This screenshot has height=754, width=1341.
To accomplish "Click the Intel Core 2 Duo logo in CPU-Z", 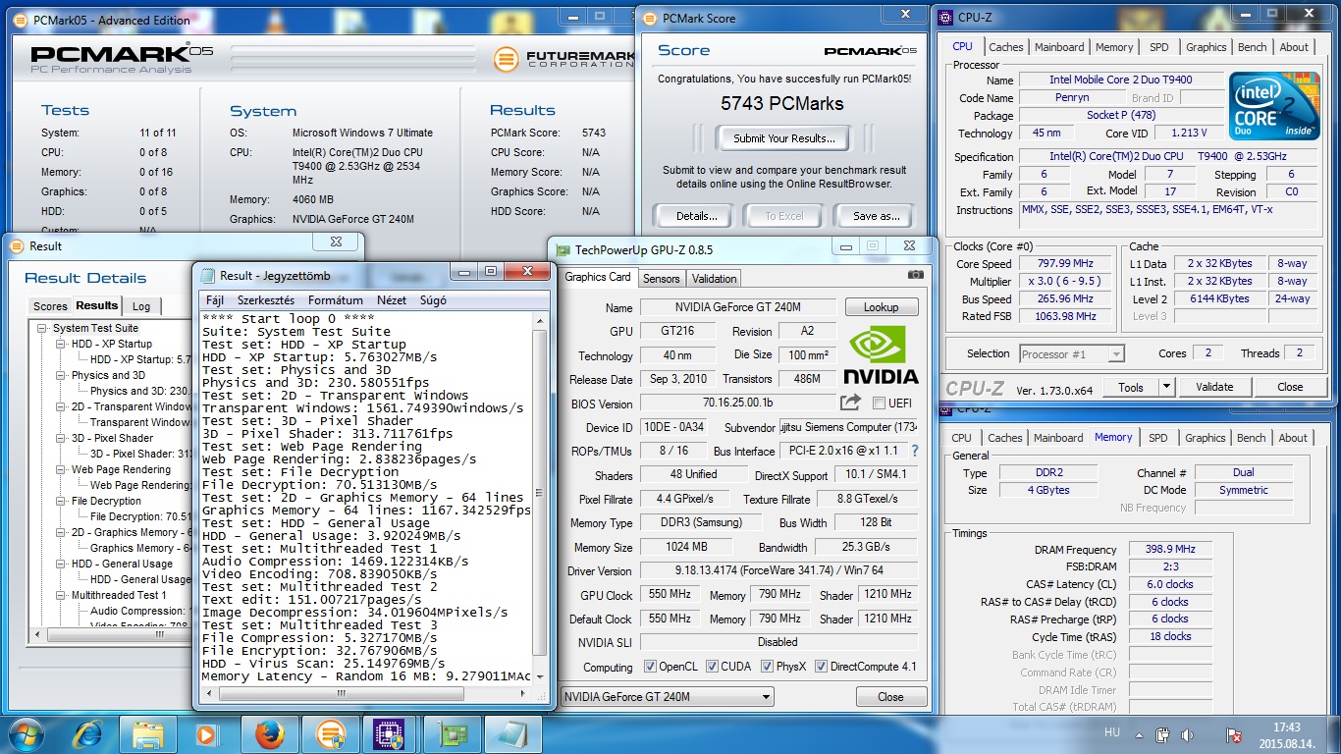I will tap(1274, 106).
